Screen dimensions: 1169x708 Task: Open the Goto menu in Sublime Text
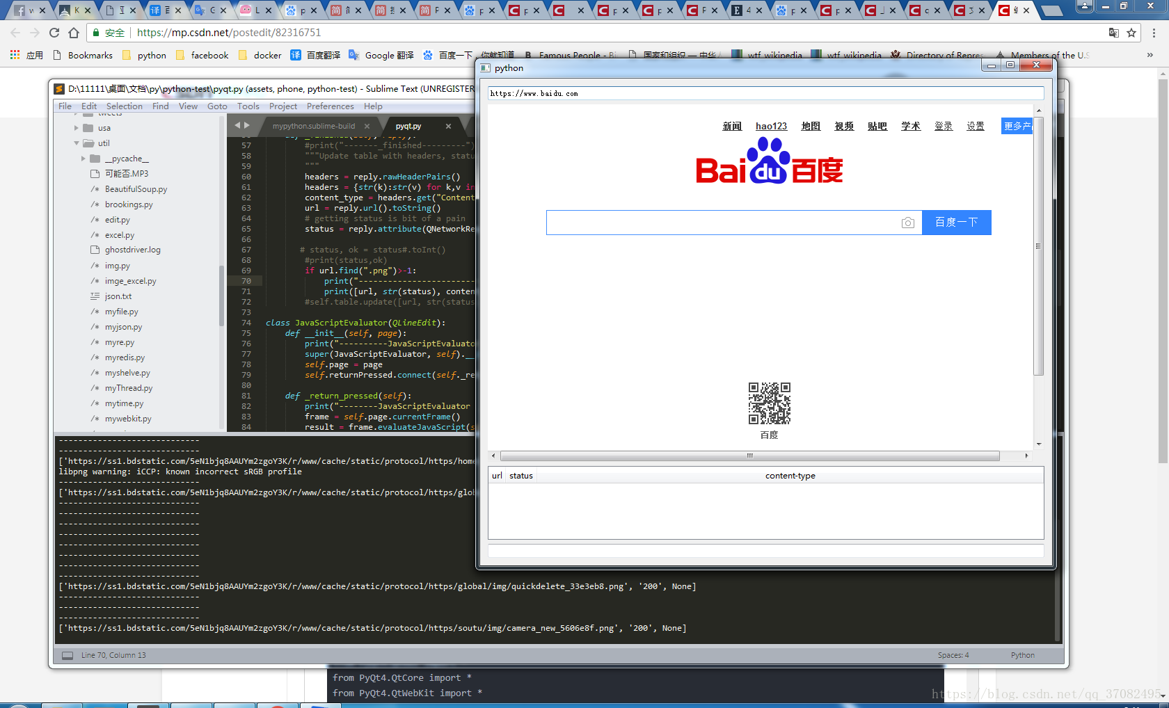217,106
